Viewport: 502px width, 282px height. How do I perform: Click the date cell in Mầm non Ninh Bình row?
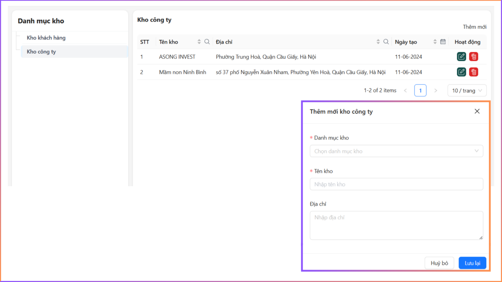[x=408, y=72]
